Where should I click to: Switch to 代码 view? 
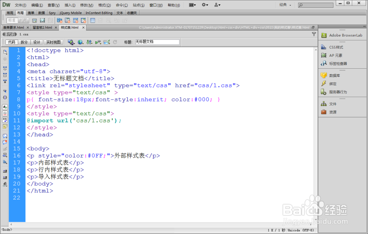11,42
